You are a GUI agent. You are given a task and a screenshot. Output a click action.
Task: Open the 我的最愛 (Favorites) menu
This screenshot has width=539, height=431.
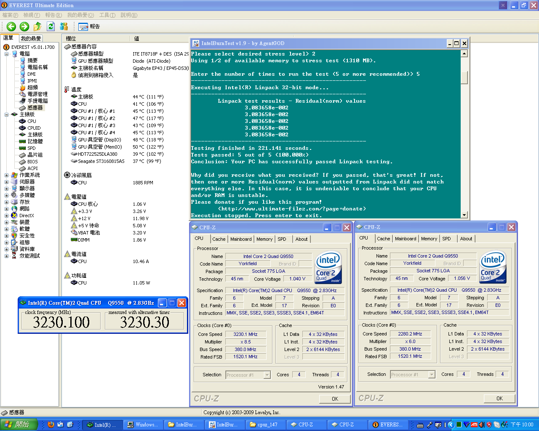point(80,15)
